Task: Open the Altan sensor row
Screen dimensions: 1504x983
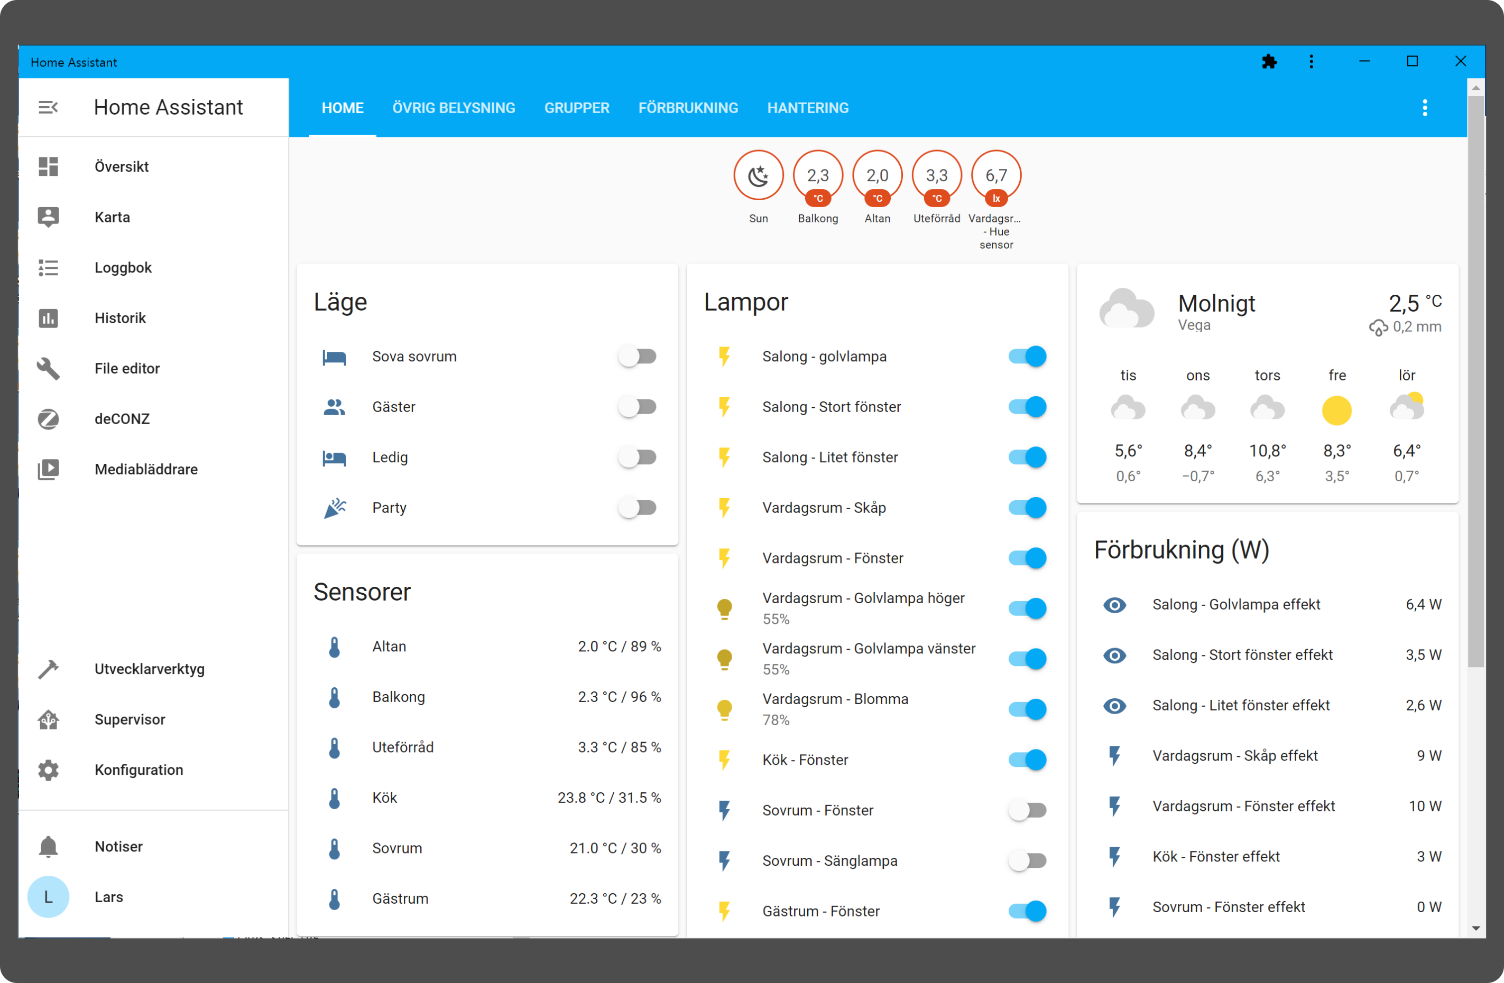Action: (x=487, y=647)
